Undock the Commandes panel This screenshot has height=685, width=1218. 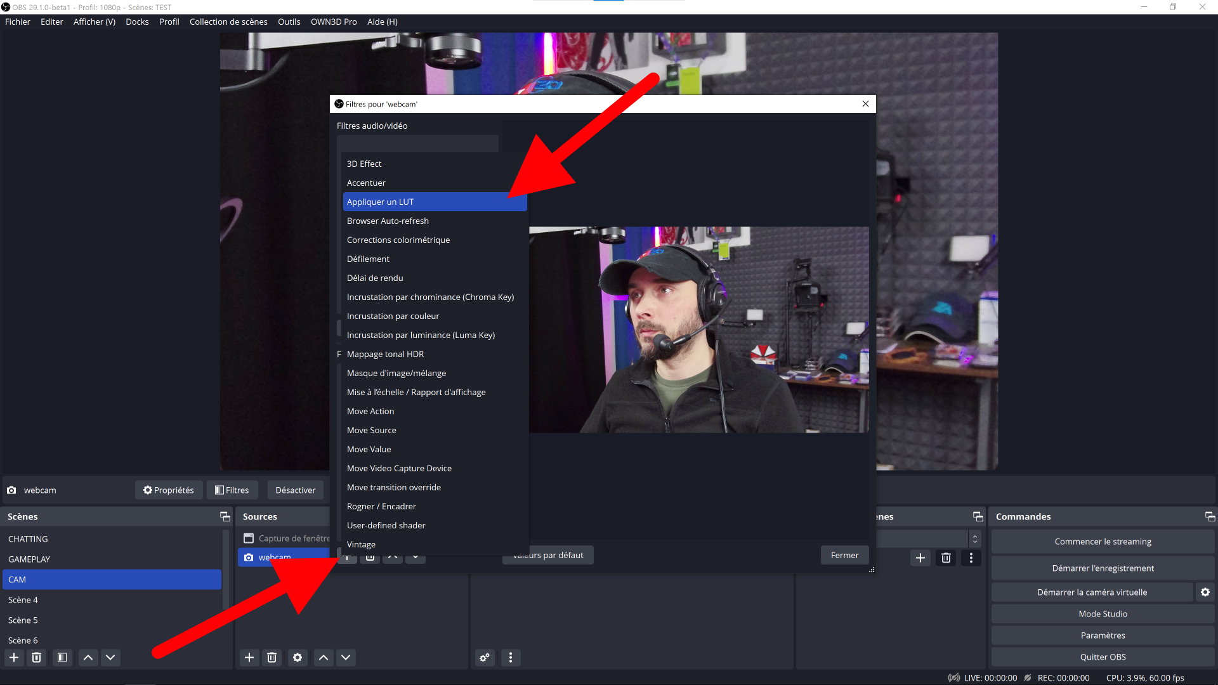click(1210, 517)
